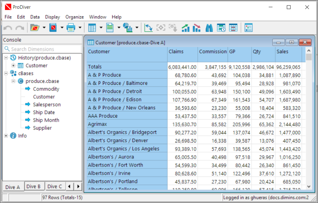This screenshot has height=203, width=318.
Task: Click the pie and bar chart icon
Action: coord(128,28)
